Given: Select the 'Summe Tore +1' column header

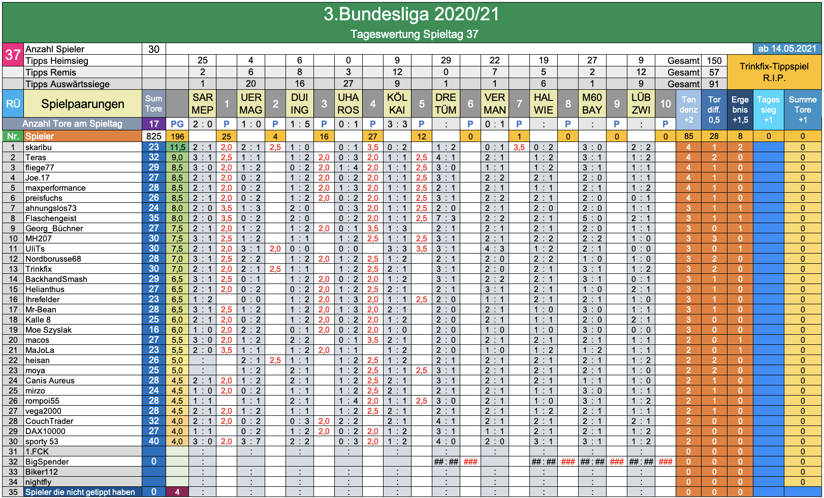Looking at the screenshot, I should [803, 110].
